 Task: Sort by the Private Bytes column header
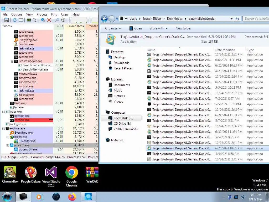pos(75,26)
